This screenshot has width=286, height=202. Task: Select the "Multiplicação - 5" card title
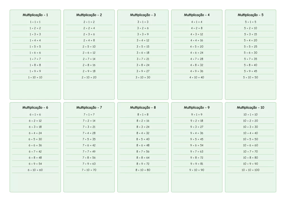[251, 15]
